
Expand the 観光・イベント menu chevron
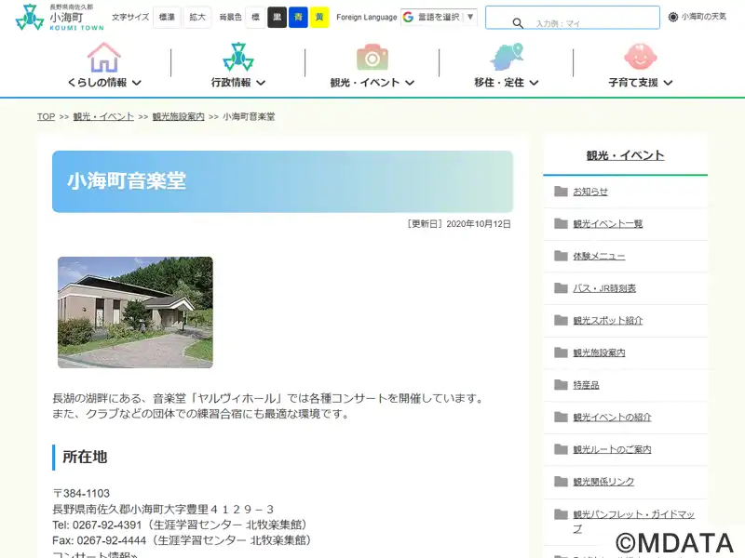[410, 83]
